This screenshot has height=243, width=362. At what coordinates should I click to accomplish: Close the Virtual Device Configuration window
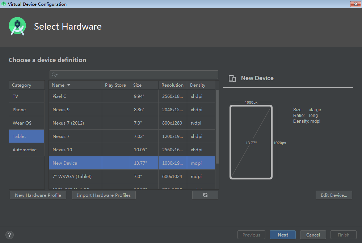click(x=355, y=4)
